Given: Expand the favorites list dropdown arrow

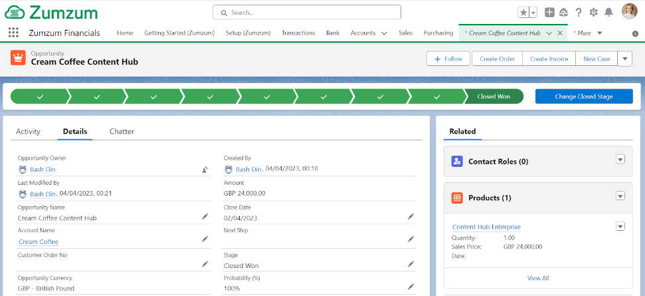Looking at the screenshot, I should 533,13.
